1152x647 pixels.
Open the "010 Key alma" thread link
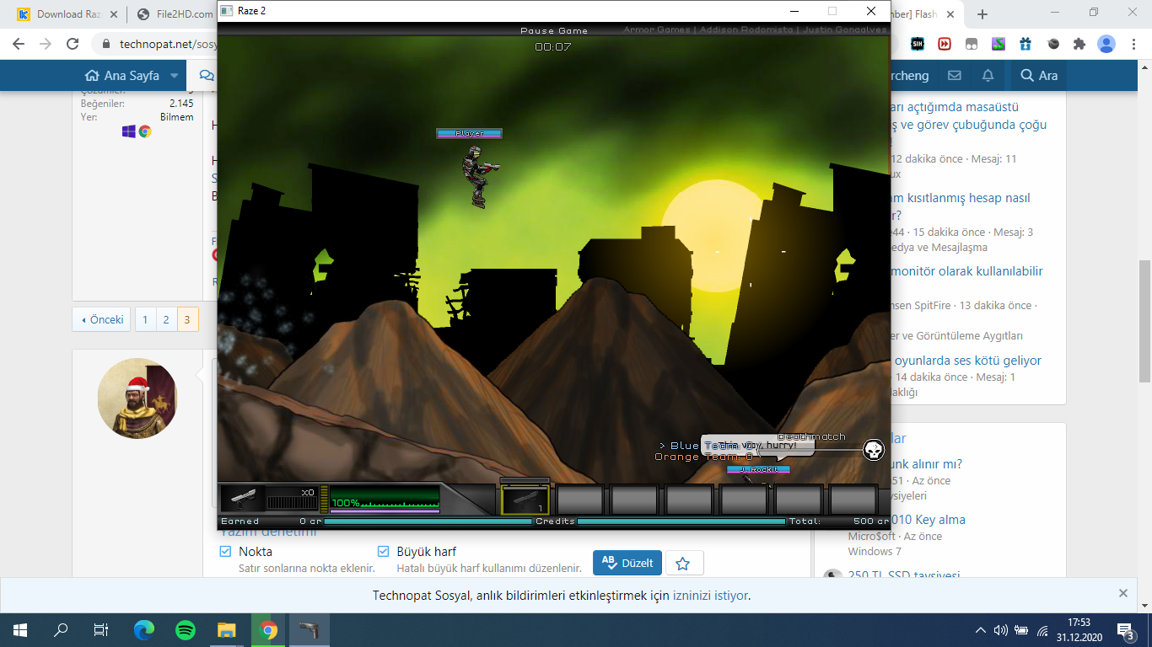point(928,520)
